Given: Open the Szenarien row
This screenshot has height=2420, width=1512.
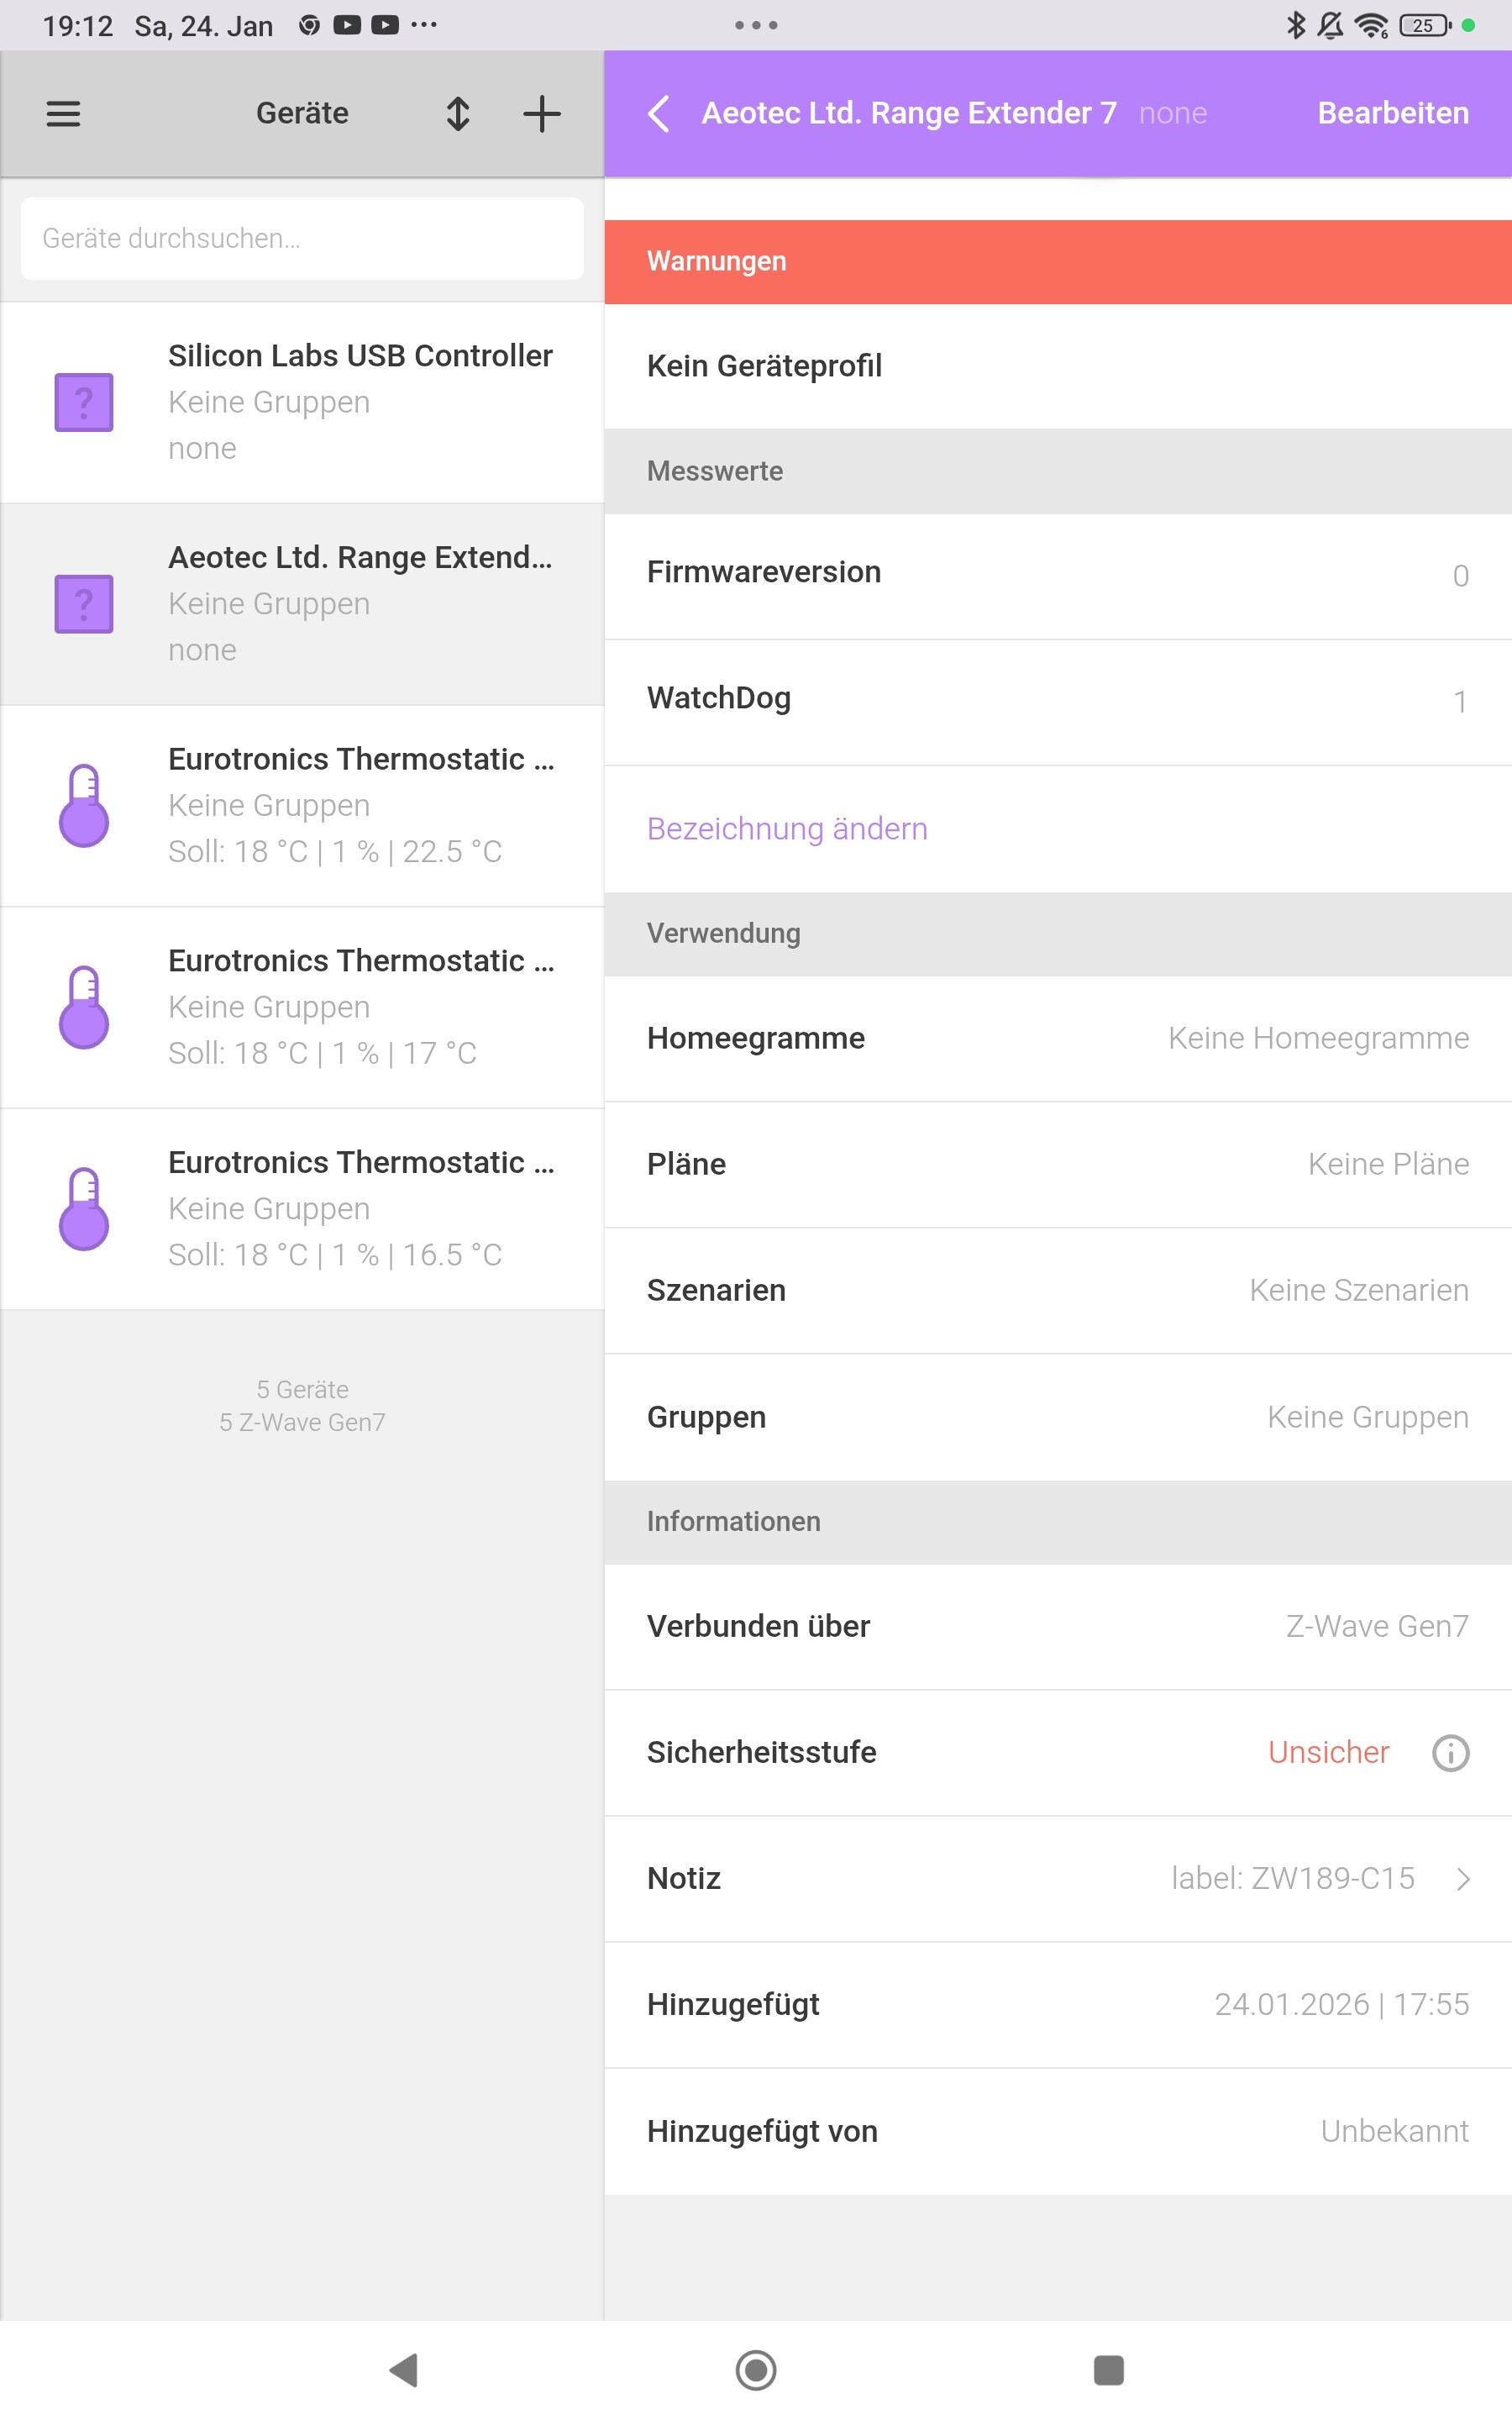Looking at the screenshot, I should (1057, 1290).
